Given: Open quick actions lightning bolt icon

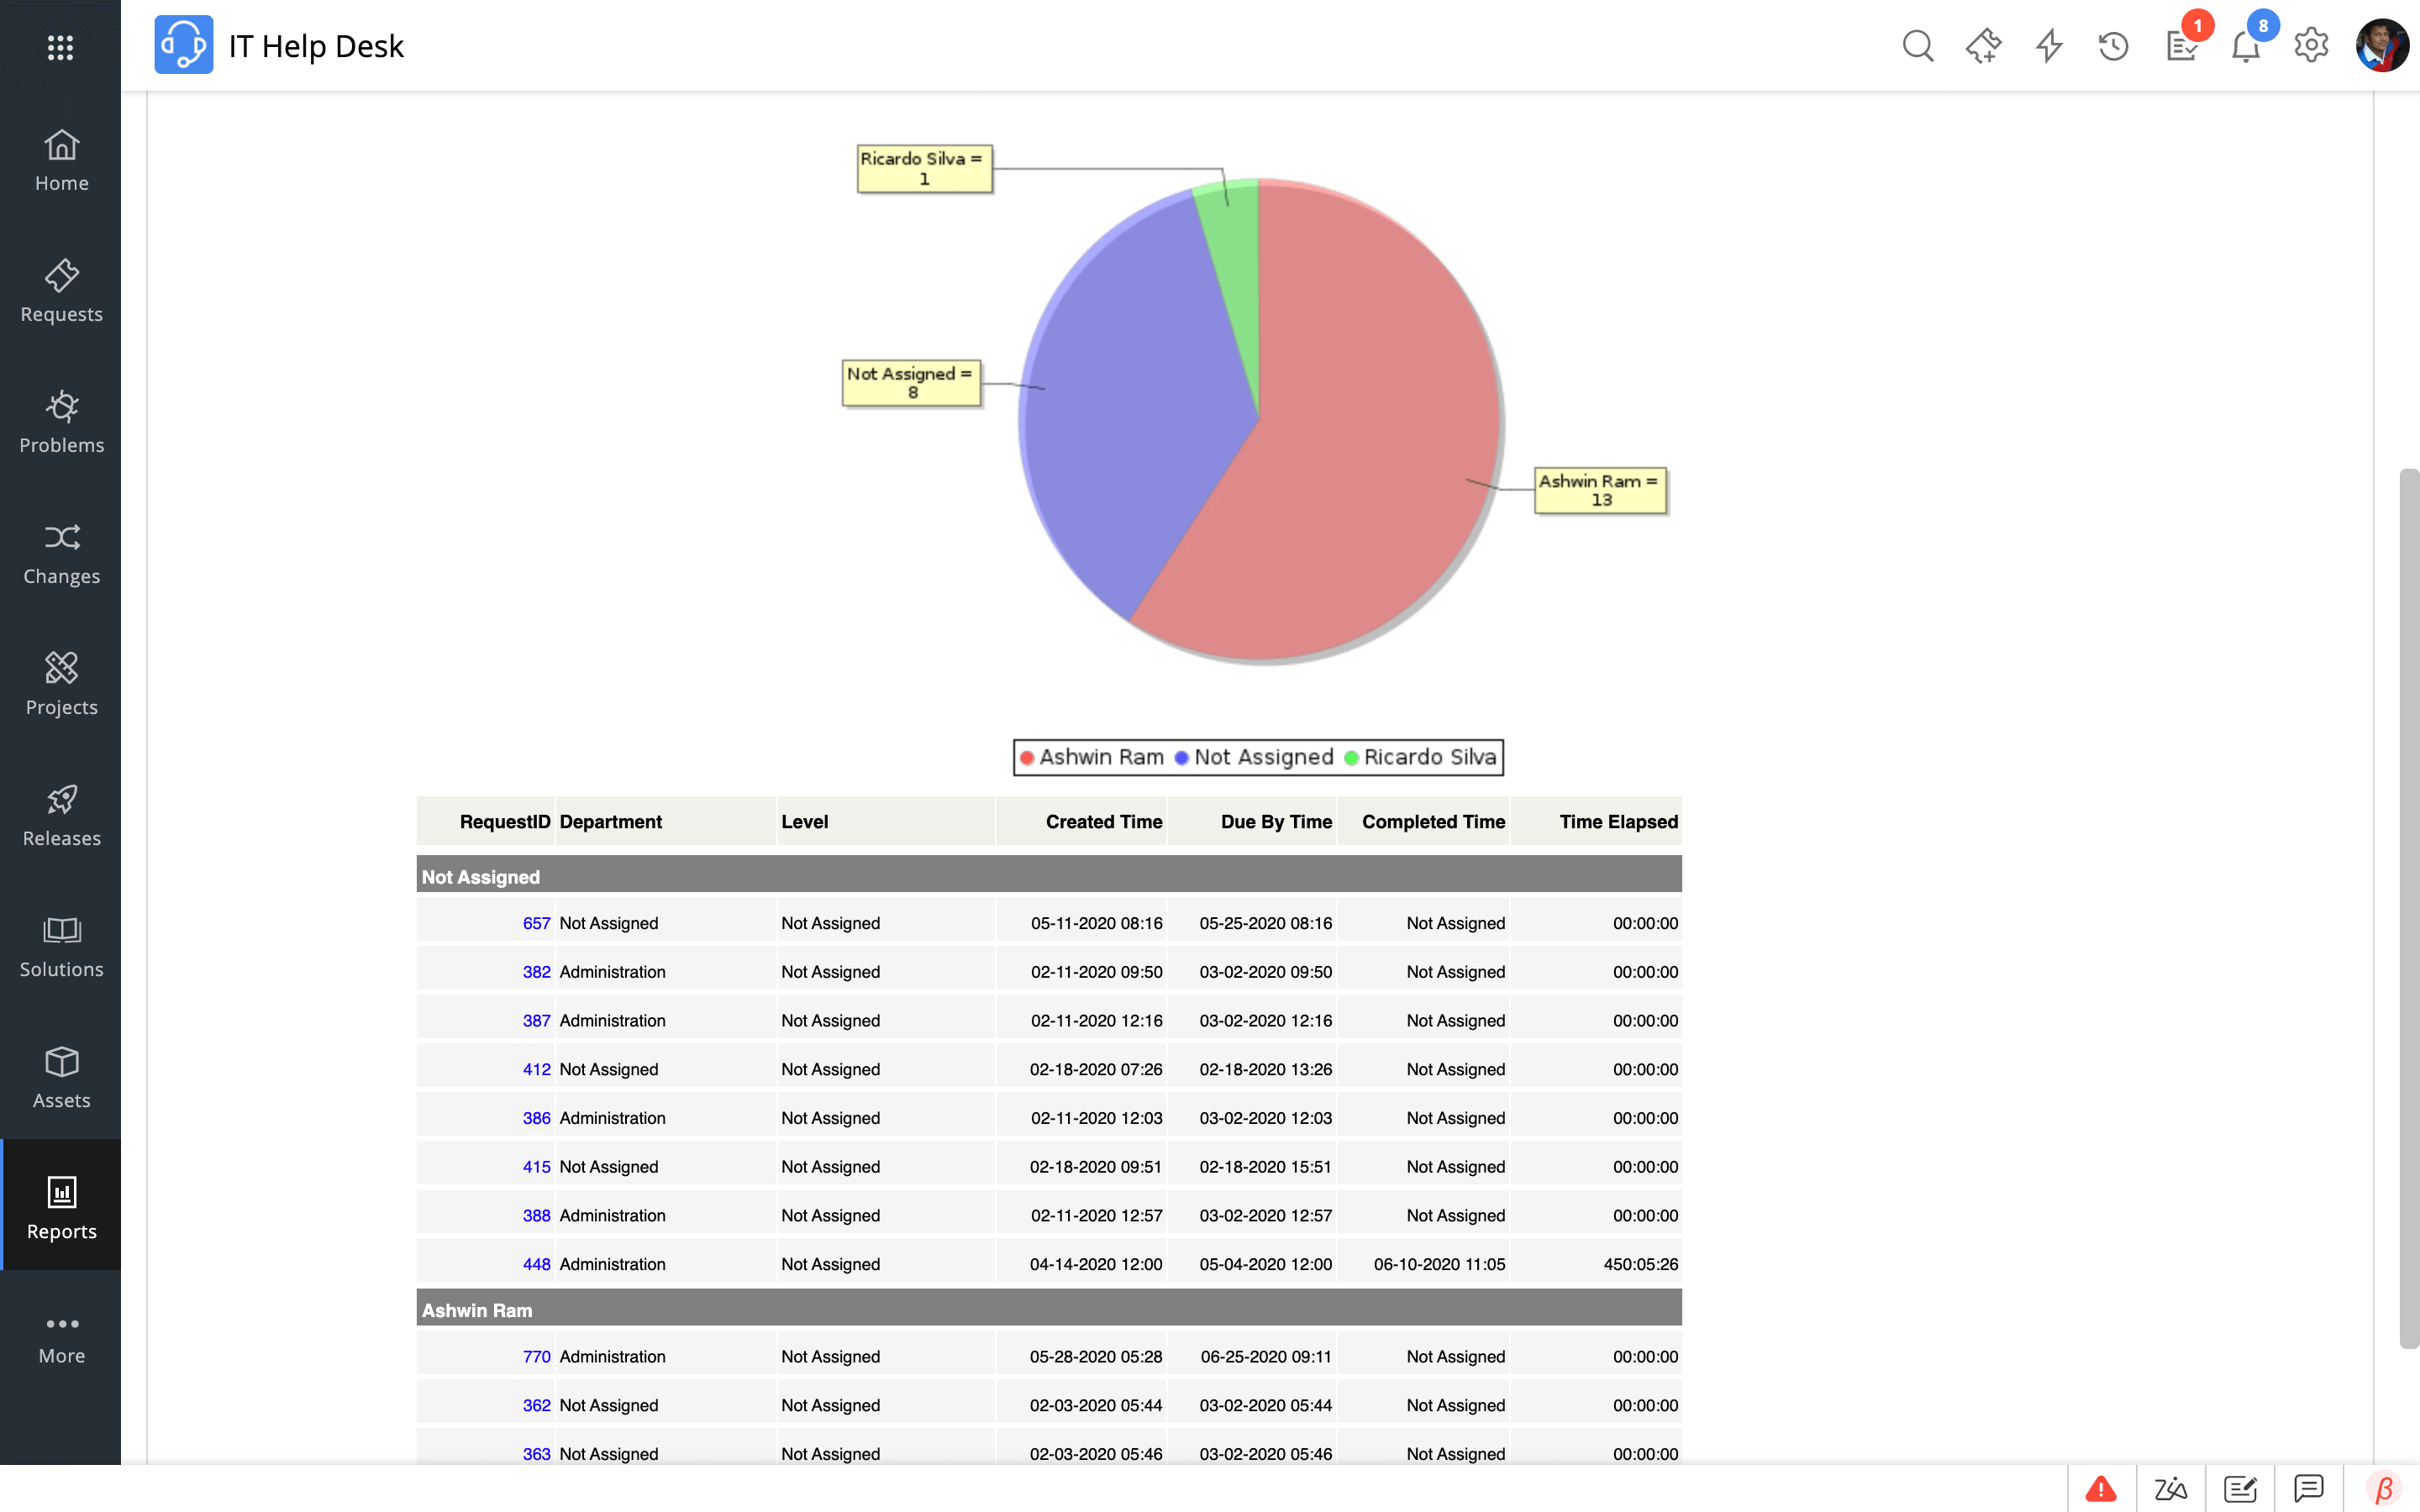Looking at the screenshot, I should 2049,46.
